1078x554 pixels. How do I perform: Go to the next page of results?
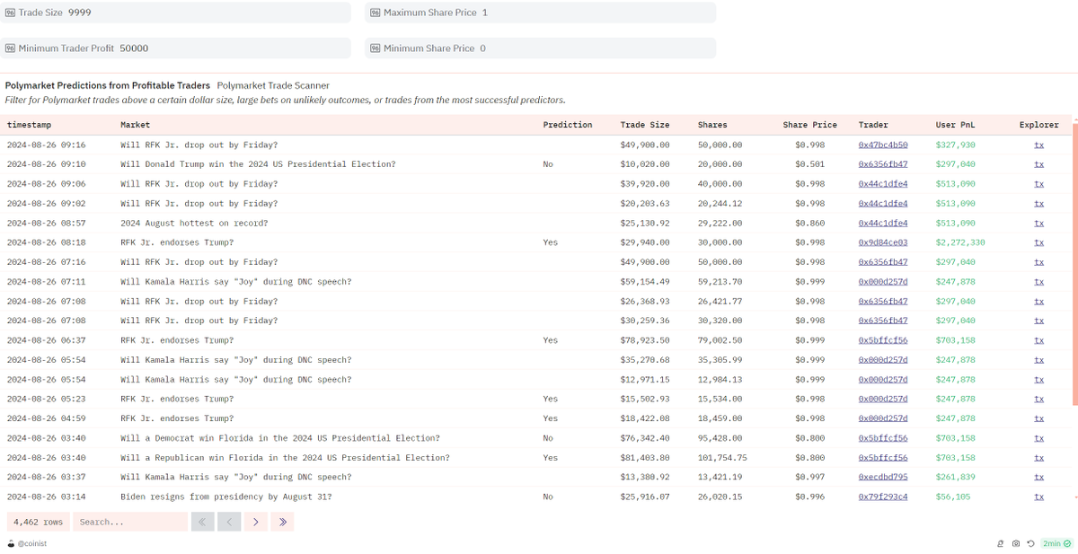[x=256, y=522]
